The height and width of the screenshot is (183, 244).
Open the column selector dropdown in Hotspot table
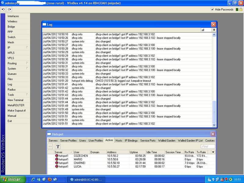coord(213,152)
